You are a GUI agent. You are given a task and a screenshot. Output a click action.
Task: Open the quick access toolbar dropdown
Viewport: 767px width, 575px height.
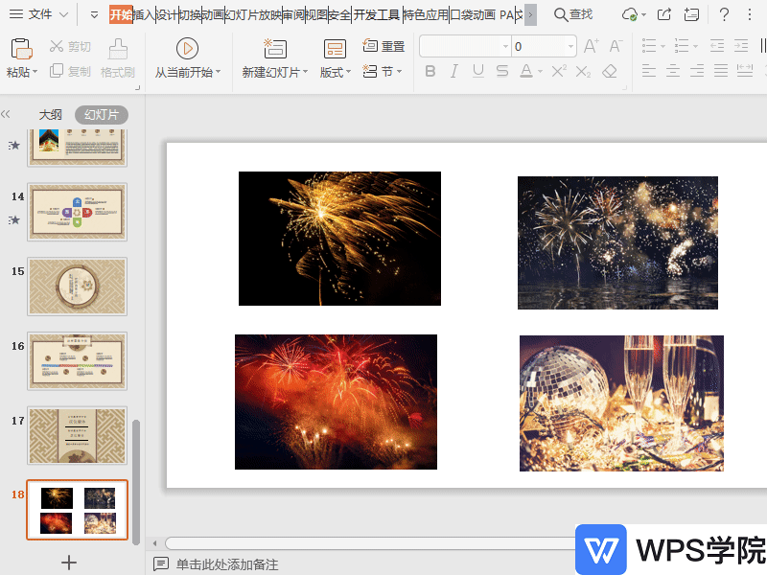[94, 14]
